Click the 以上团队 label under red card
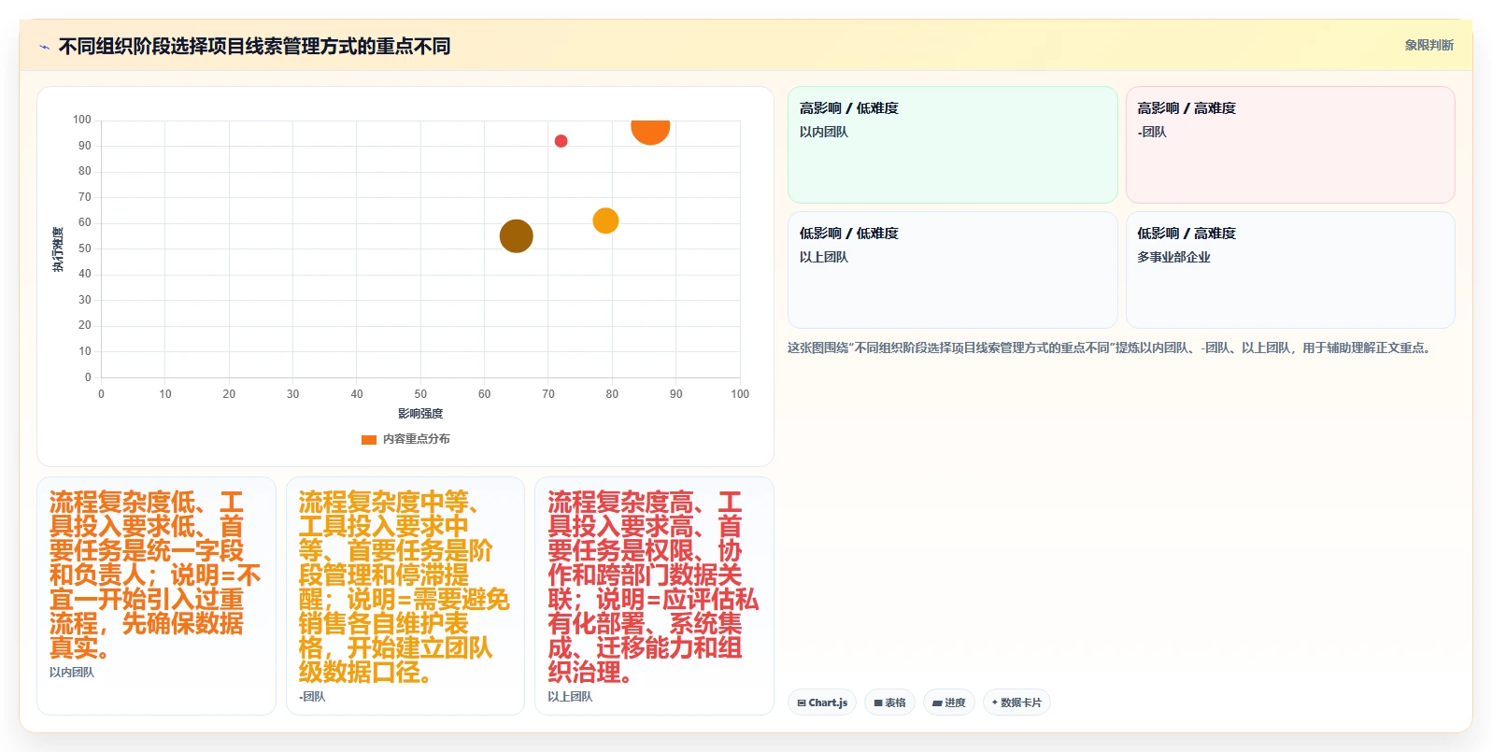The height and width of the screenshot is (752, 1492). coord(570,697)
